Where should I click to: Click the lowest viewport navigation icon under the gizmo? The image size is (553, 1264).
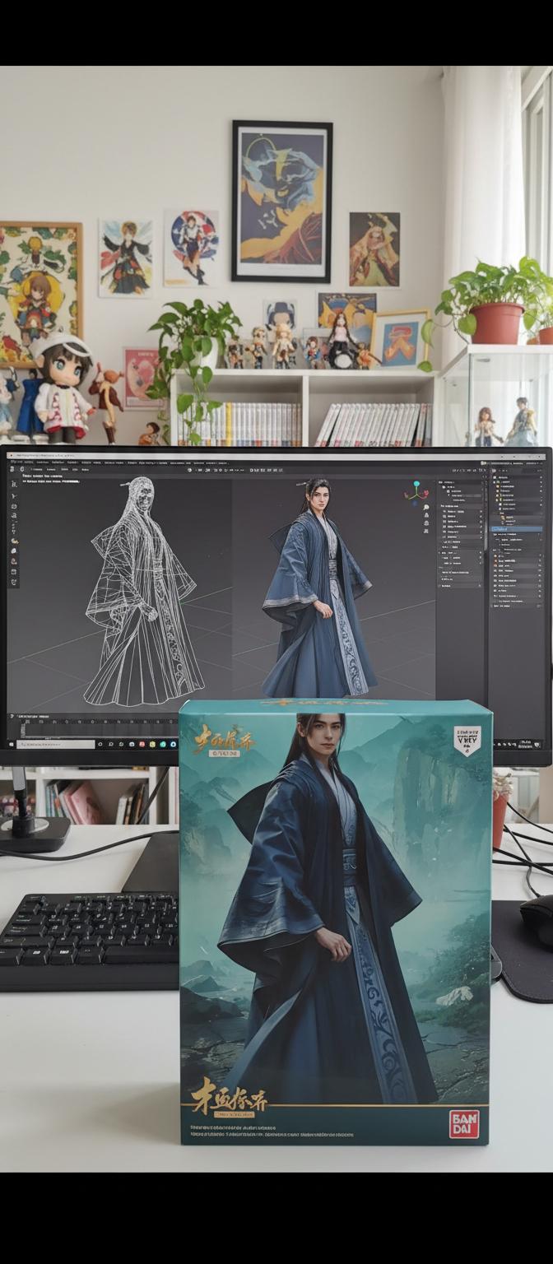pos(427,530)
